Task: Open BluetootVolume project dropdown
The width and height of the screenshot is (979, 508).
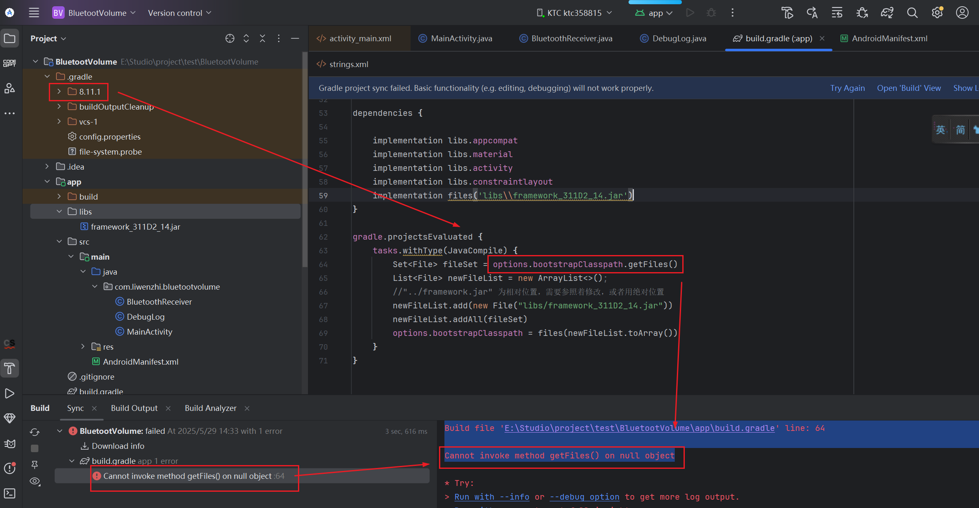Action: (x=94, y=13)
